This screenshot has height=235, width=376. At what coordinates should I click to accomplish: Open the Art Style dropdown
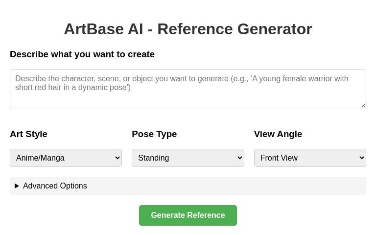coord(66,158)
